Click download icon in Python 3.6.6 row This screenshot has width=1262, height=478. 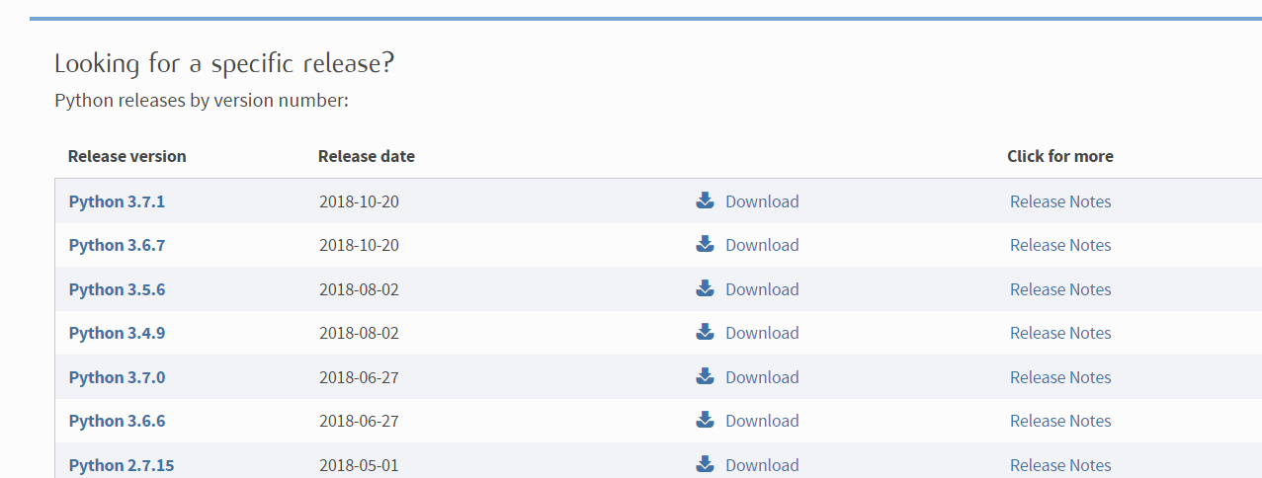pyautogui.click(x=705, y=420)
